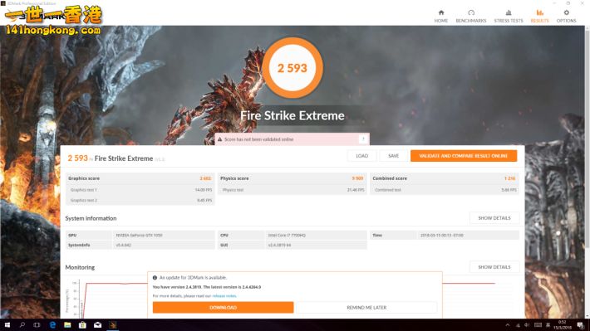Open Task View on taskbar
Image resolution: width=590 pixels, height=331 pixels.
tap(37, 325)
